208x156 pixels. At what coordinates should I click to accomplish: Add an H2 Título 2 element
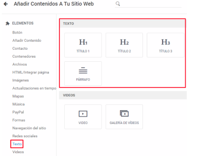[124, 45]
